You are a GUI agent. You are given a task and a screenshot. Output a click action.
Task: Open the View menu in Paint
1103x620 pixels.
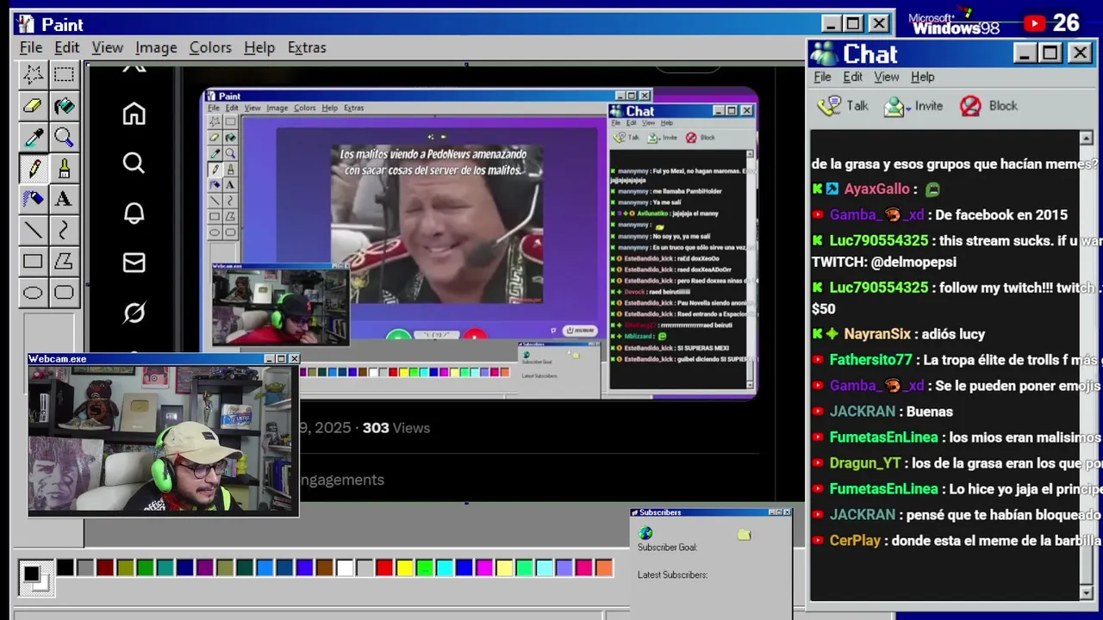click(108, 47)
